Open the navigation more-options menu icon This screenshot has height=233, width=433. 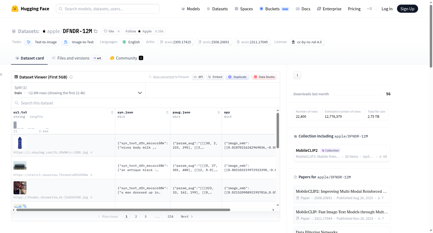[x=369, y=9]
